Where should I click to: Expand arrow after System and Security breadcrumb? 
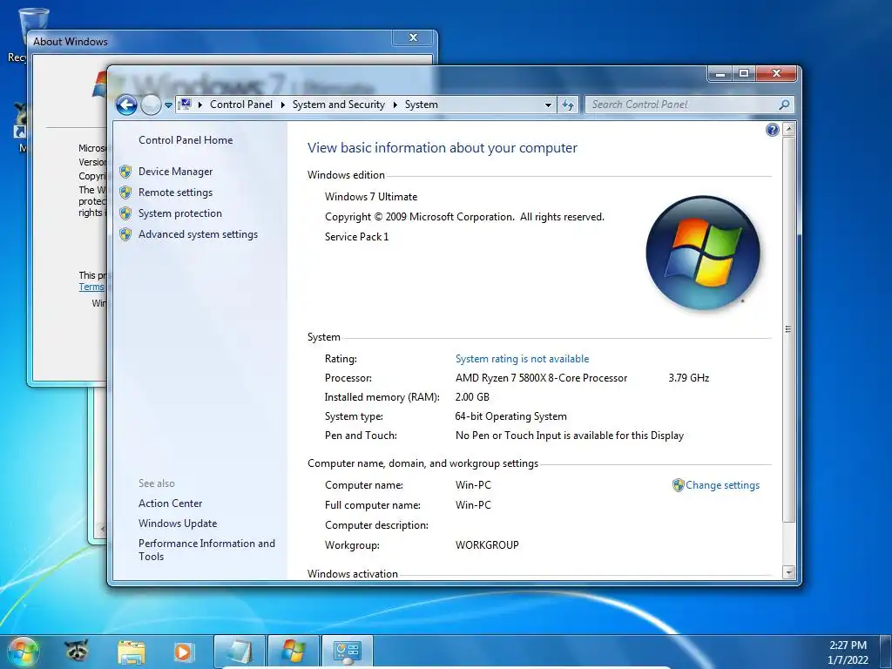click(x=395, y=105)
